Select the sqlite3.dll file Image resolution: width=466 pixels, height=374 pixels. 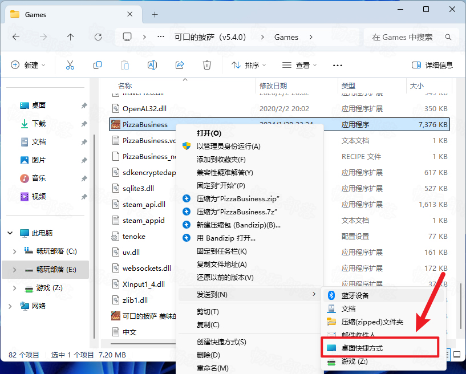pyautogui.click(x=138, y=189)
